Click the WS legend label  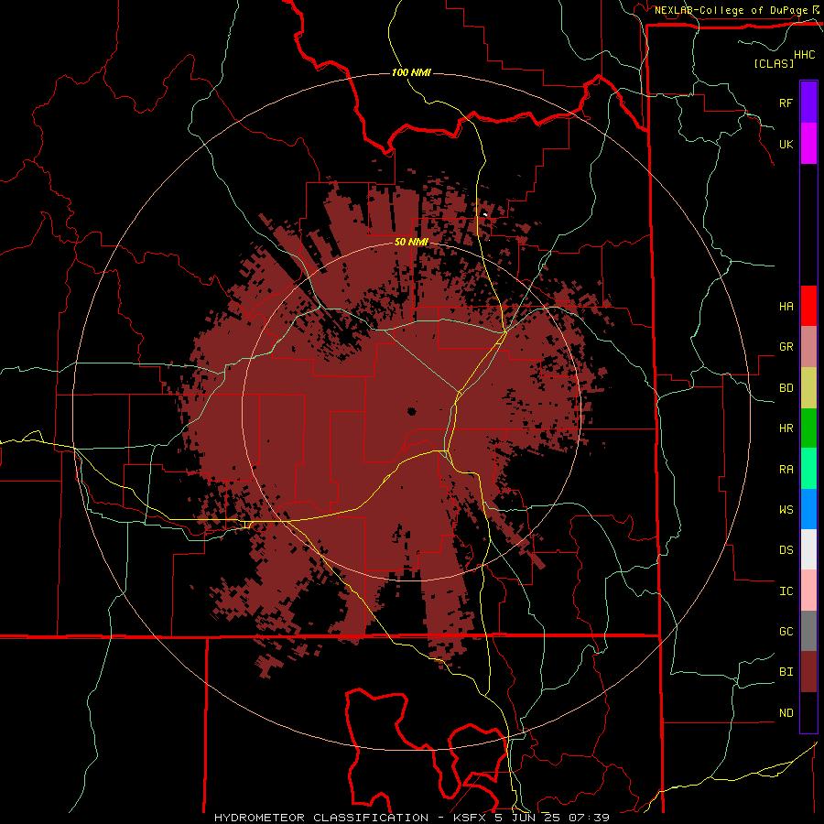[x=786, y=509]
